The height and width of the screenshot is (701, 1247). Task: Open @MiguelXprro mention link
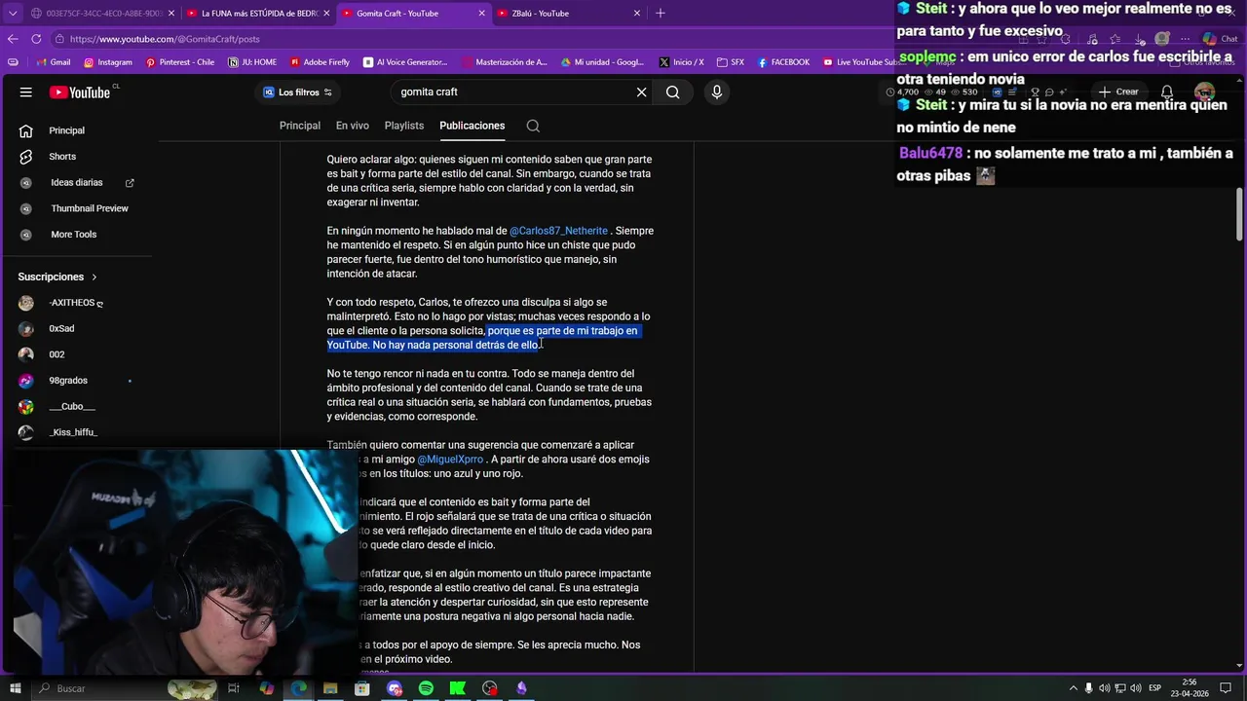450,460
